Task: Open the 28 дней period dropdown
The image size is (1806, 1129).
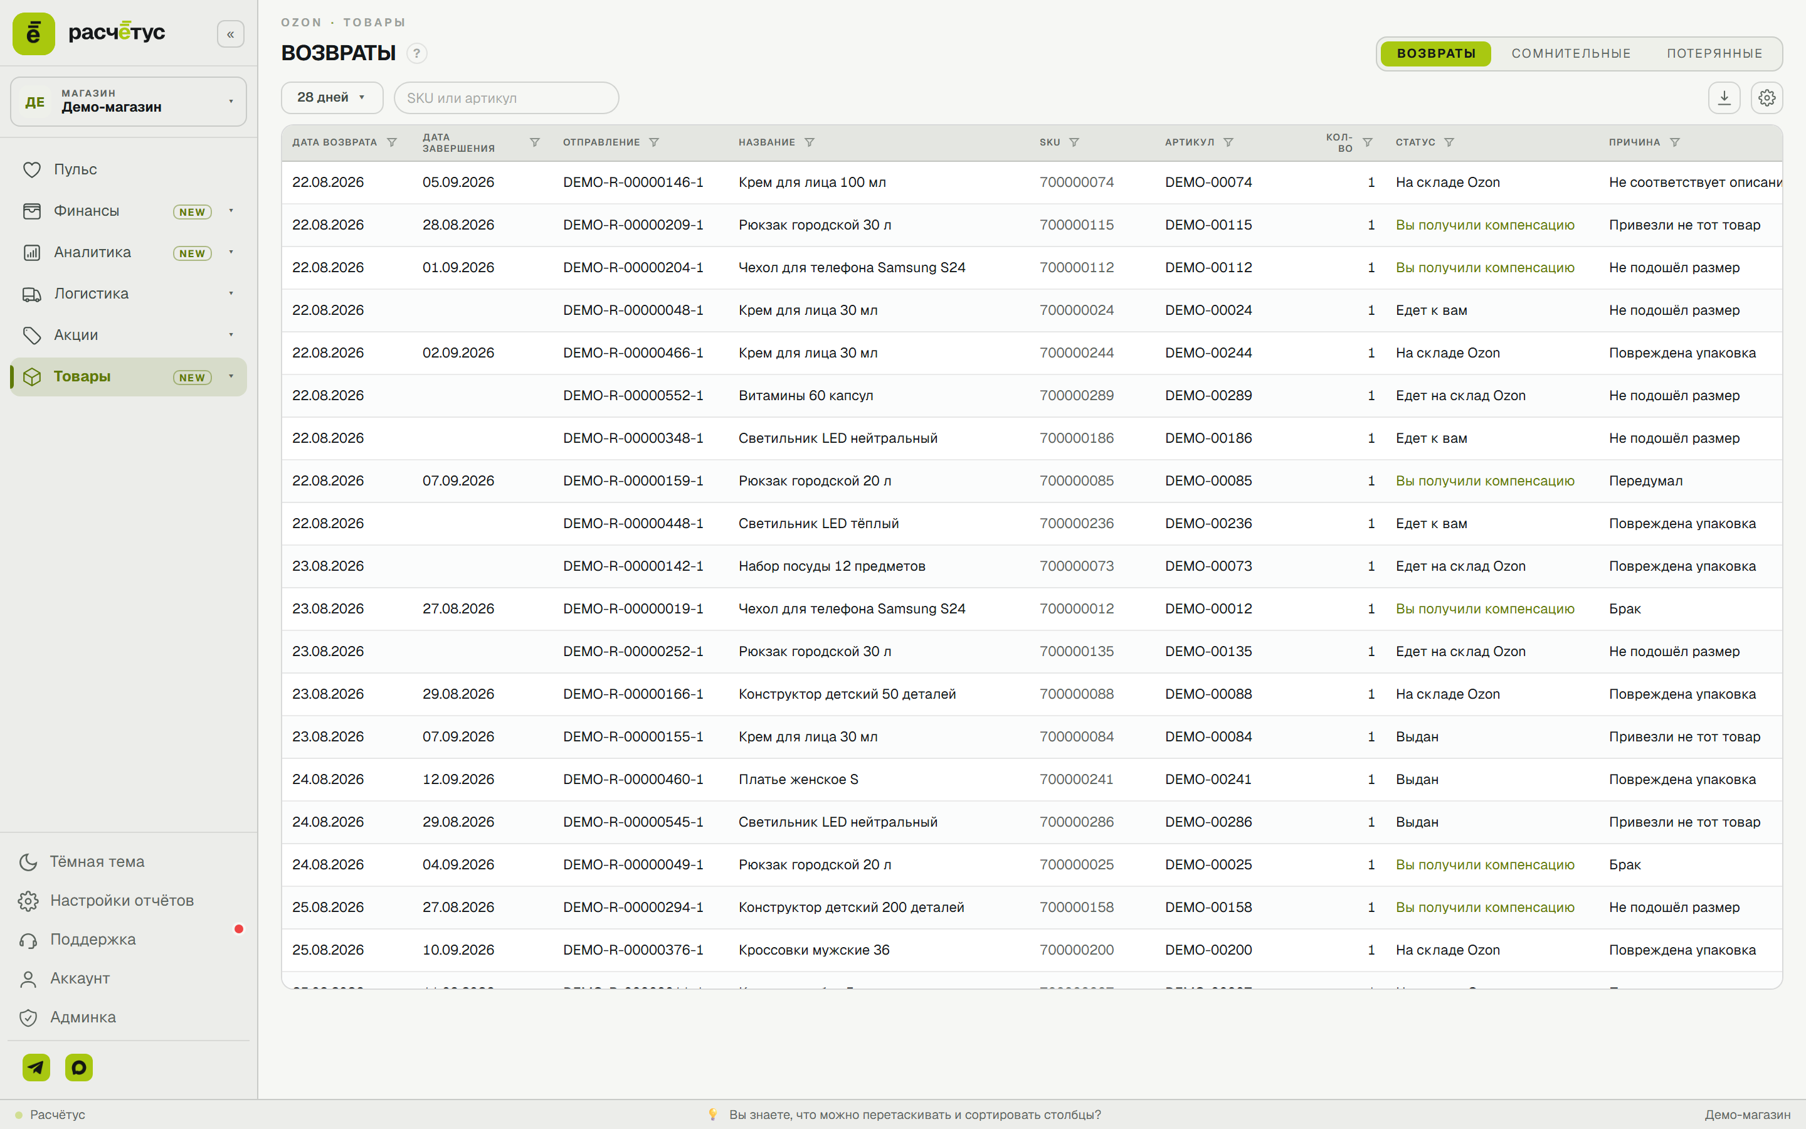Action: (331, 98)
